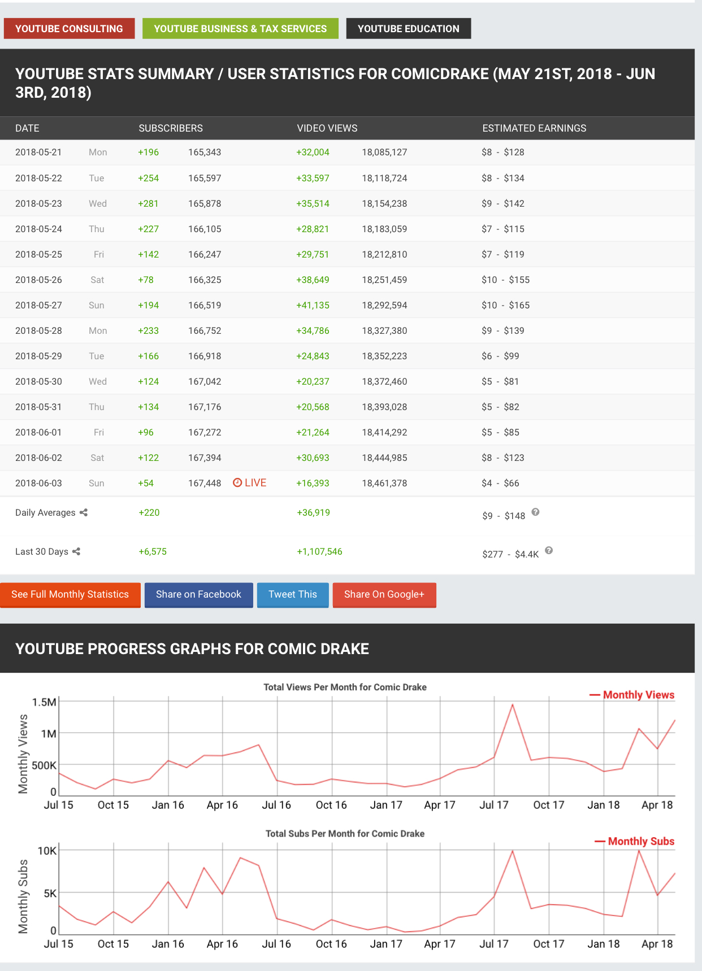
Task: Click date 2018-05-22 in the table
Action: (38, 178)
